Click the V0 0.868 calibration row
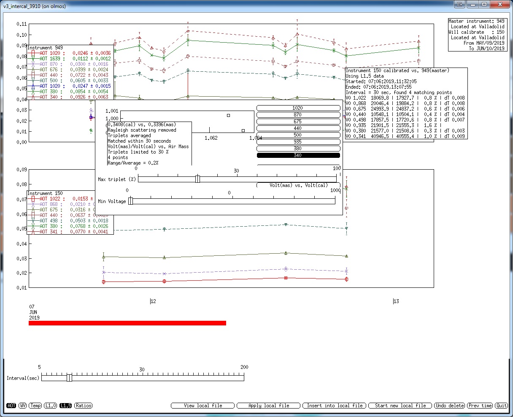The width and height of the screenshot is (513, 417). pyautogui.click(x=405, y=103)
